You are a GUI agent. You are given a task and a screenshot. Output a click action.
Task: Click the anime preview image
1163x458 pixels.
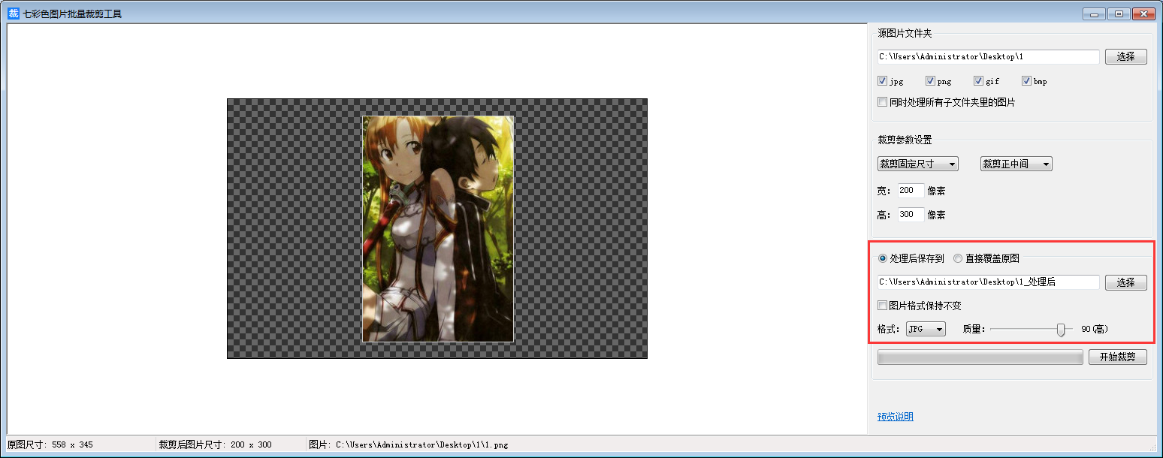pos(438,229)
